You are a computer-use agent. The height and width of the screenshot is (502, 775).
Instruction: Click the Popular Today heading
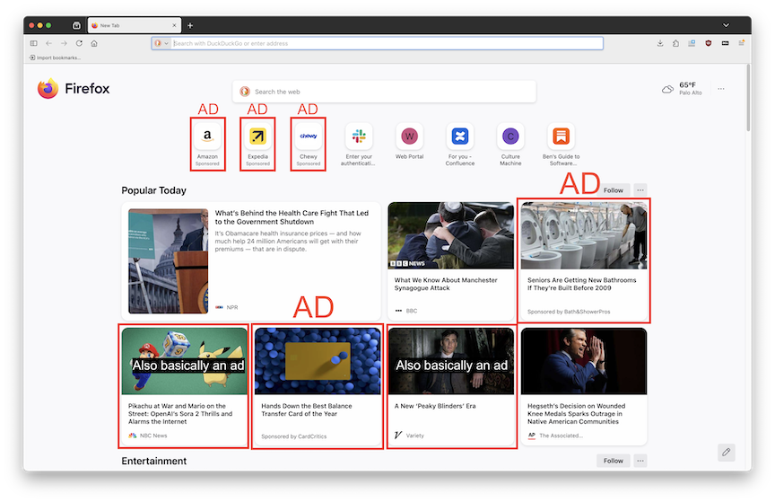[x=153, y=190]
